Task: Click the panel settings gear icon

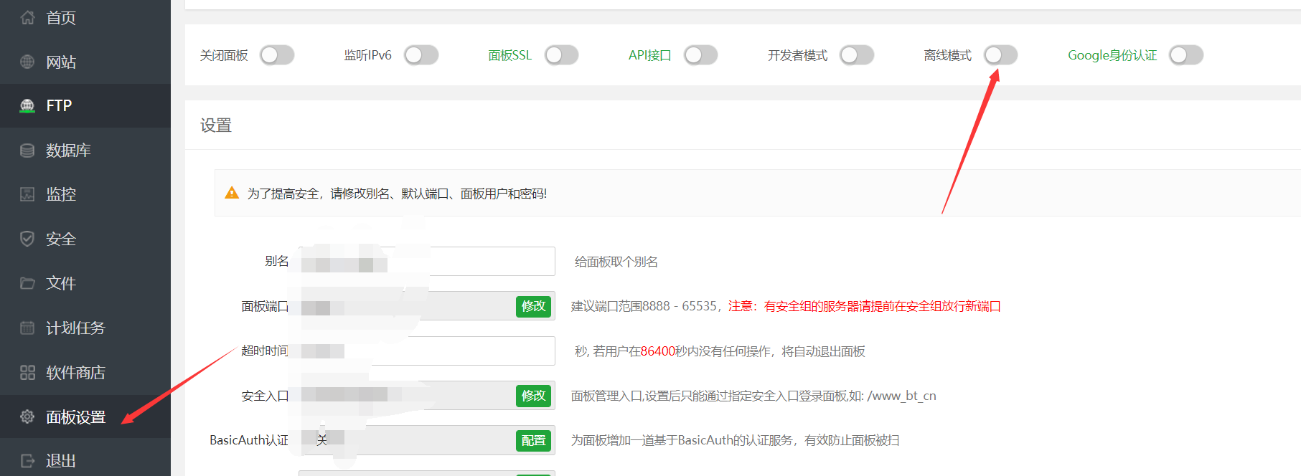Action: coord(27,416)
